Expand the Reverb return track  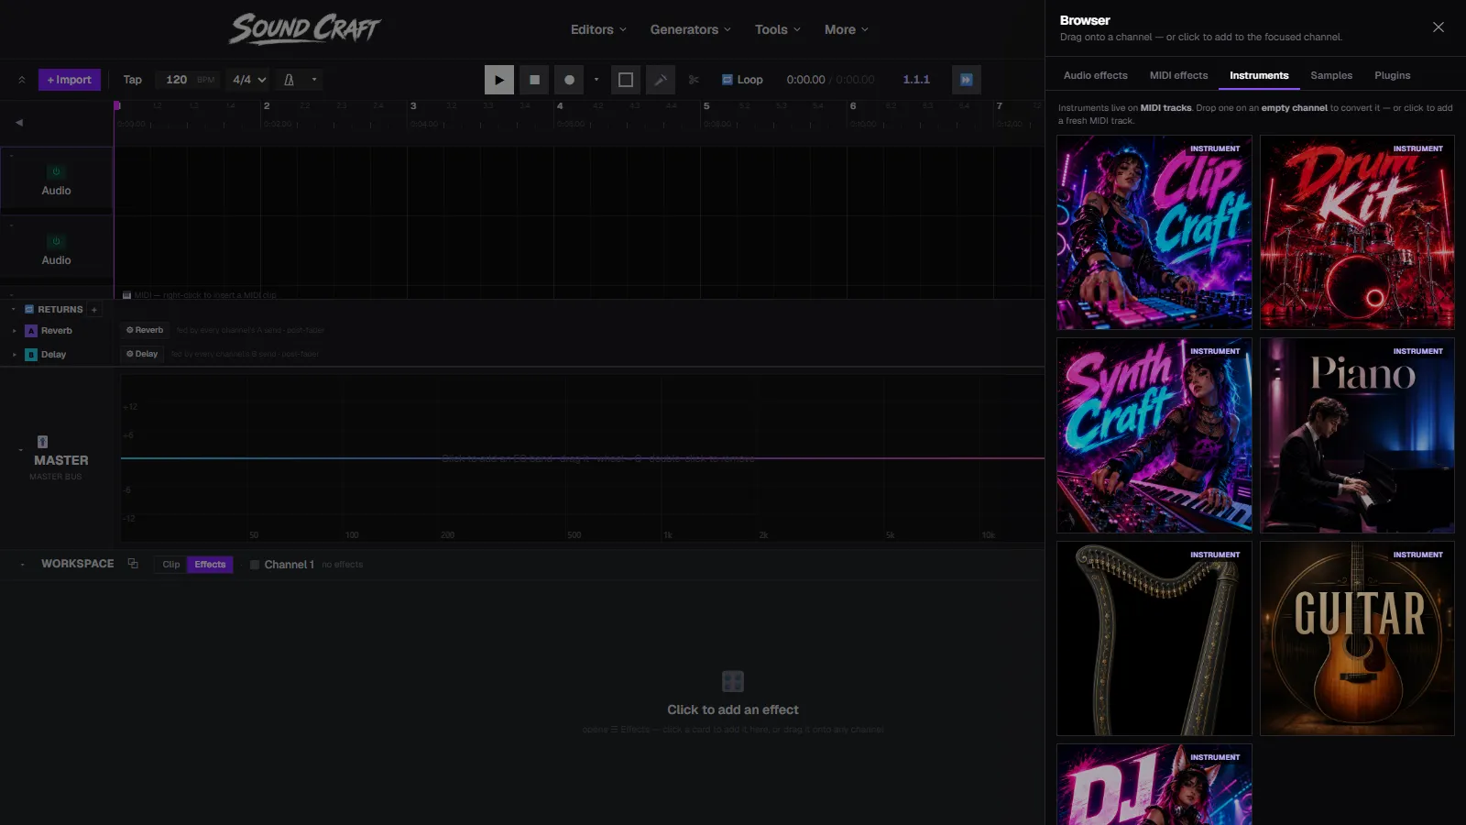[14, 331]
